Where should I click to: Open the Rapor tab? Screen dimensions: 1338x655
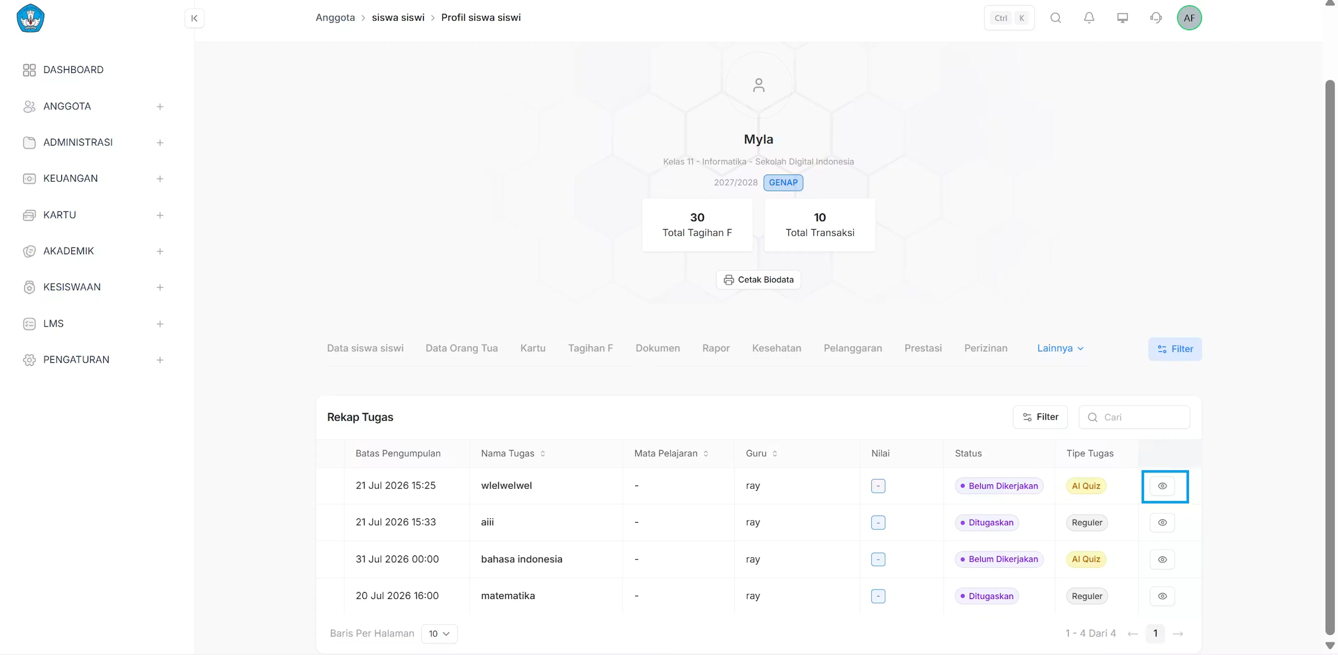(716, 348)
